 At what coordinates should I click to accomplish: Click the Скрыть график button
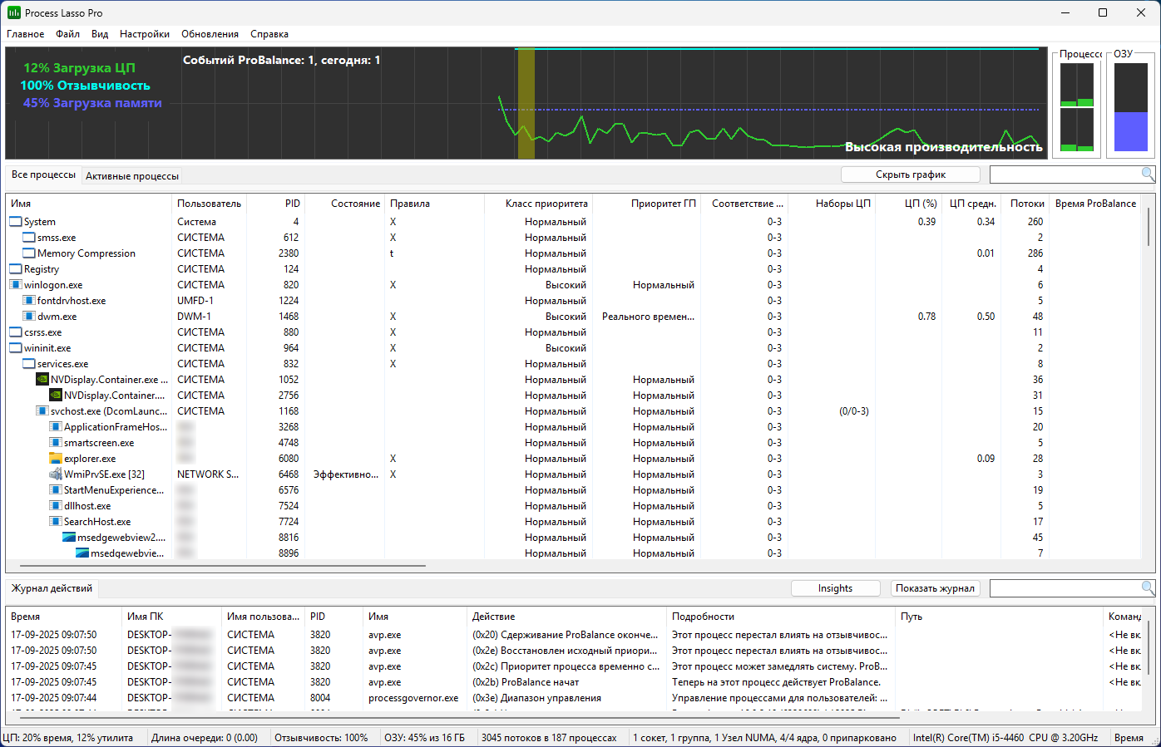911,174
